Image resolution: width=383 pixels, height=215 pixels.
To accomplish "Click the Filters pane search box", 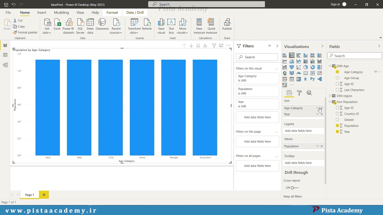I will (x=257, y=57).
